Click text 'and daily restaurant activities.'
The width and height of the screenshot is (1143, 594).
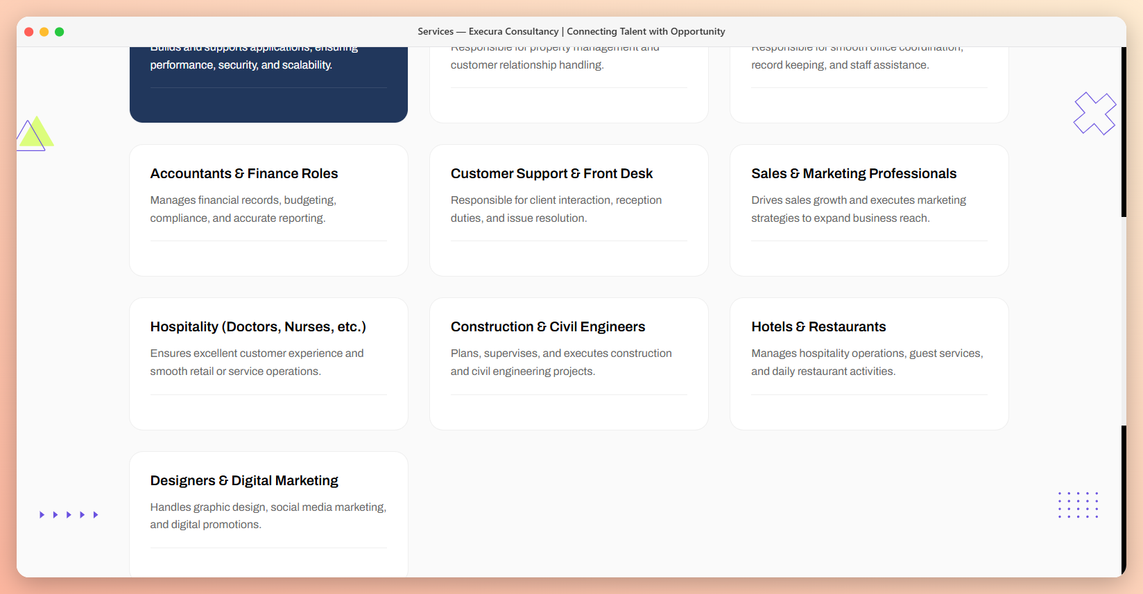pos(823,372)
